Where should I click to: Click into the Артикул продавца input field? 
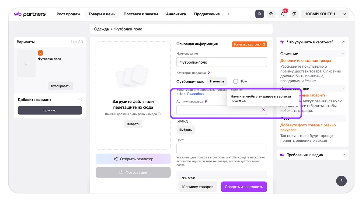point(222,110)
